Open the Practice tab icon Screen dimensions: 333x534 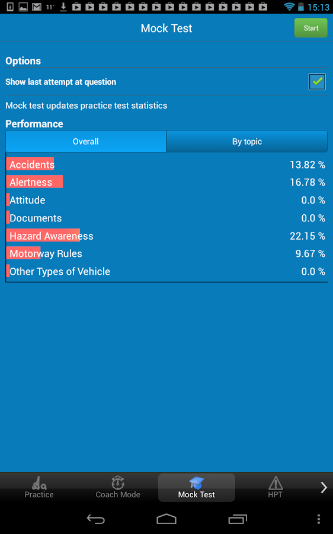tap(39, 482)
